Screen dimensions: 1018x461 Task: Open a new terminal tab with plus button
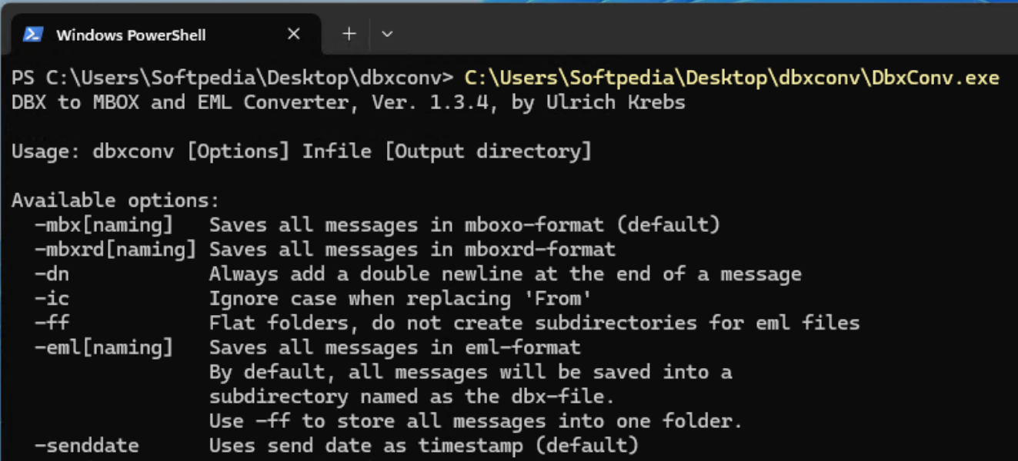pyautogui.click(x=349, y=34)
